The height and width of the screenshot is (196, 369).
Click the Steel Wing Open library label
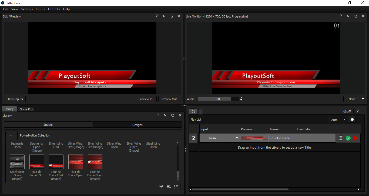coord(153,145)
